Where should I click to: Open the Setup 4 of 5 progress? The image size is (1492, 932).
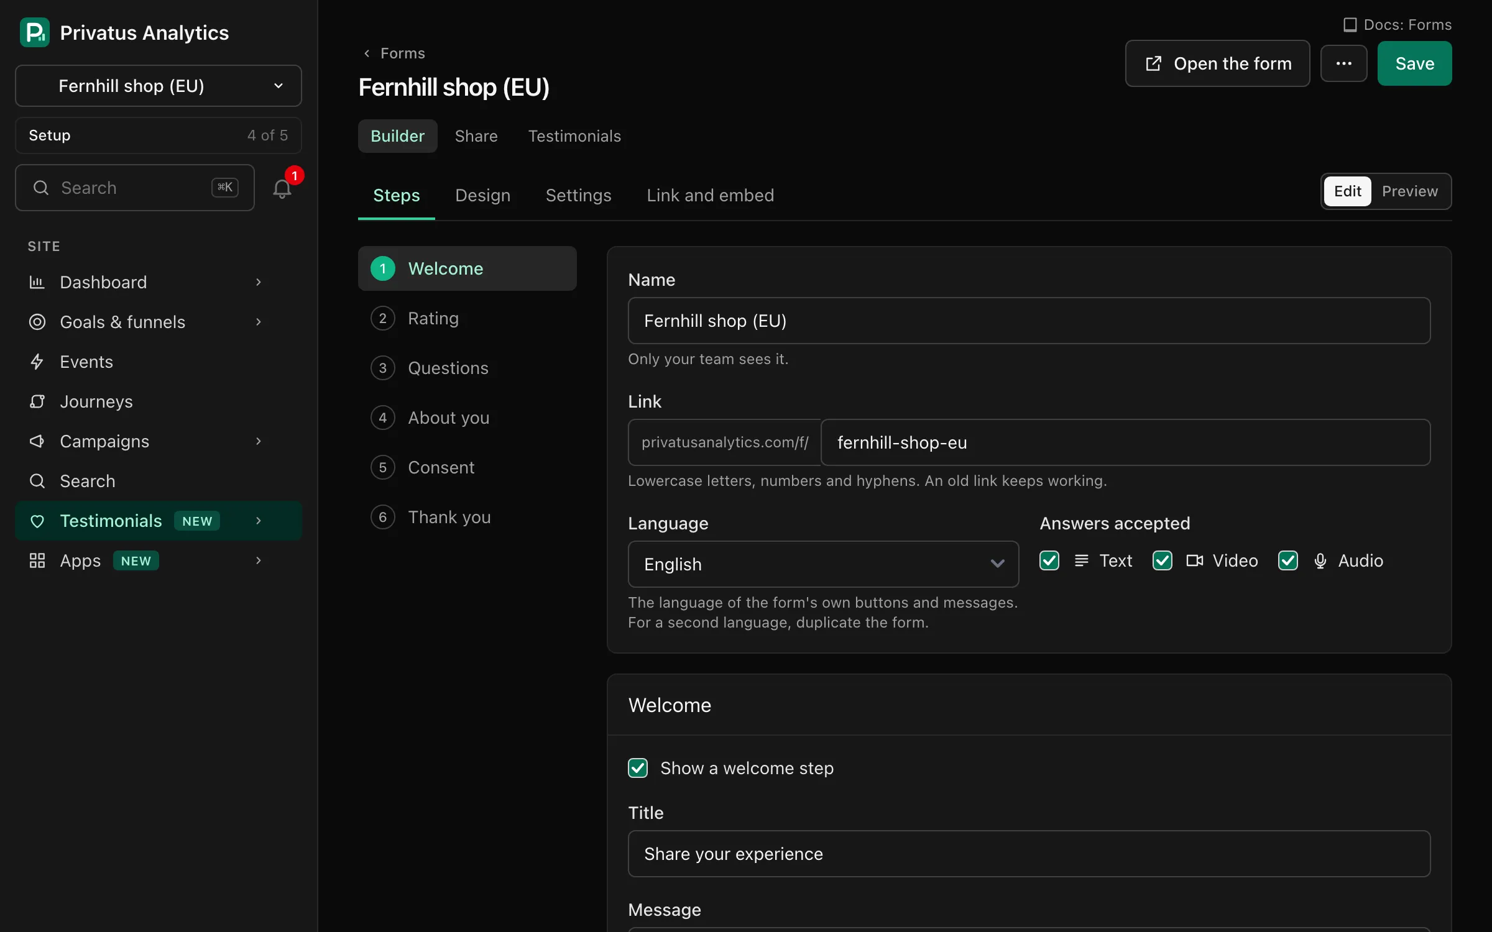[159, 135]
